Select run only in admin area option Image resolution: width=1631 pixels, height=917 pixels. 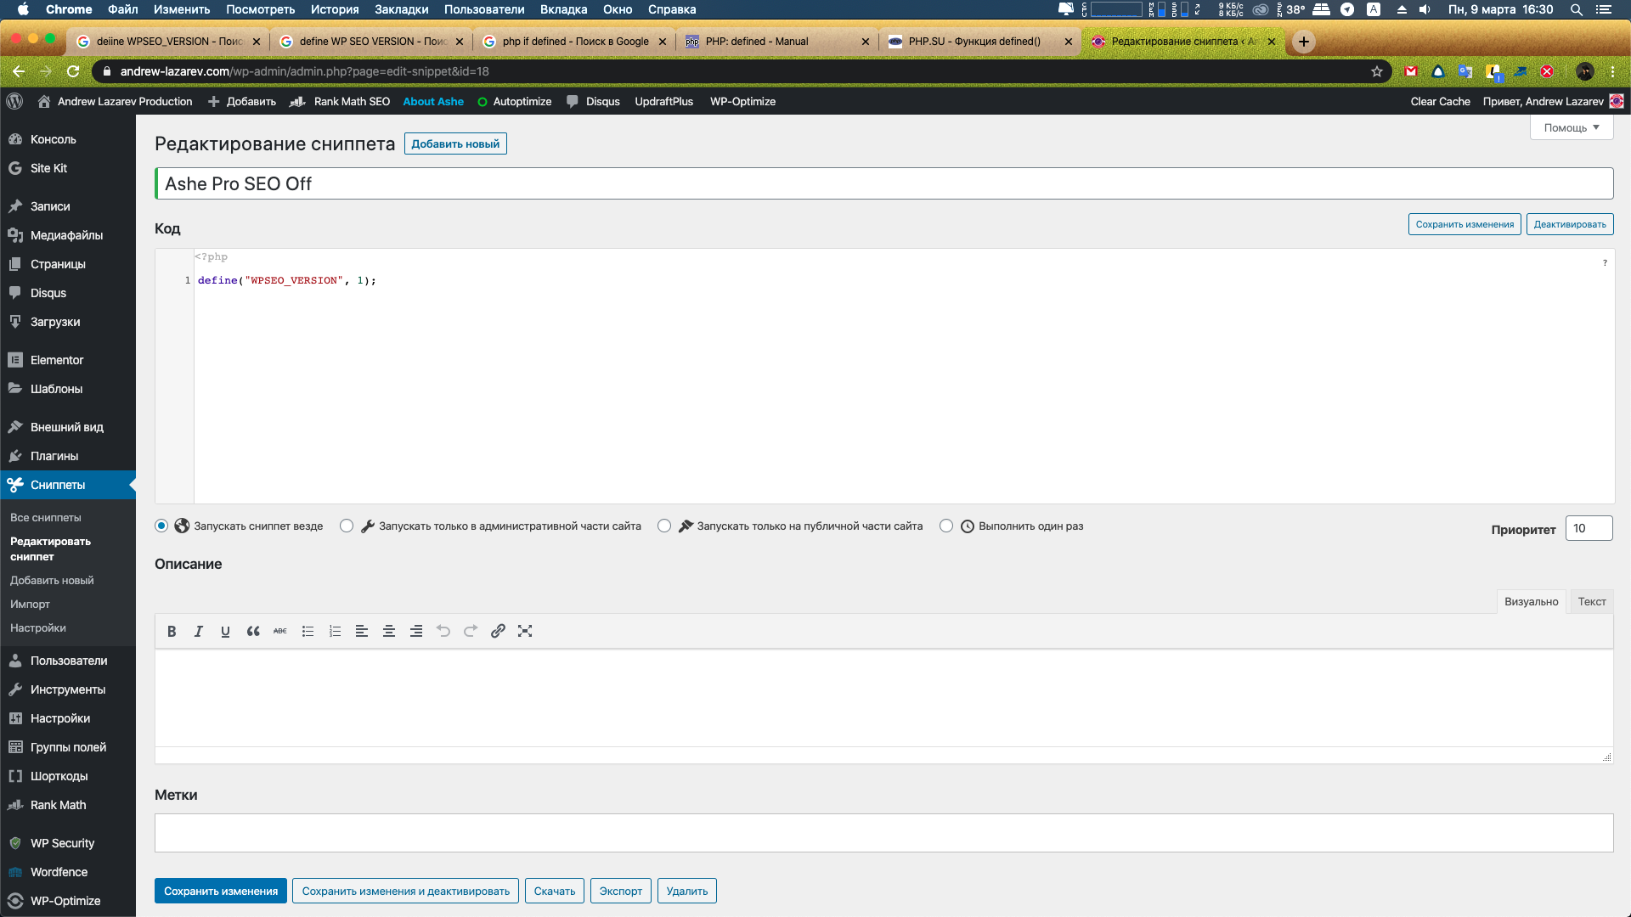coord(347,526)
